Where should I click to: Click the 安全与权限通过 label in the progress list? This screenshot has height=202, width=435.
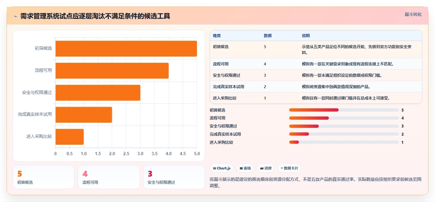point(223,126)
